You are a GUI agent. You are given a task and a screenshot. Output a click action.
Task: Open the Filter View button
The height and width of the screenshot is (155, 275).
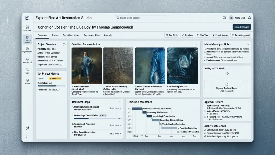coord(202,35)
